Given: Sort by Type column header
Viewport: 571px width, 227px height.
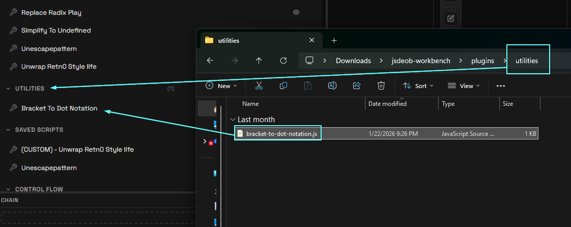Looking at the screenshot, I should tap(448, 104).
